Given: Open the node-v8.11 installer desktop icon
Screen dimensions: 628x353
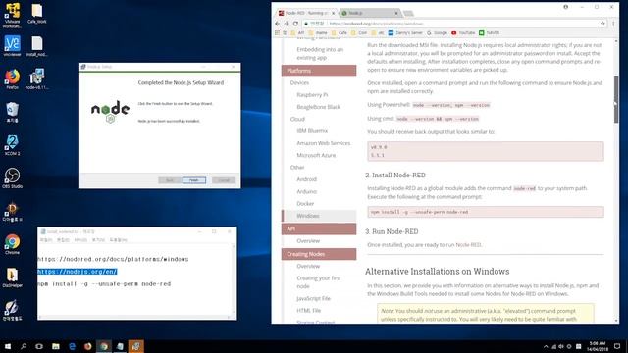Looking at the screenshot, I should coord(37,78).
